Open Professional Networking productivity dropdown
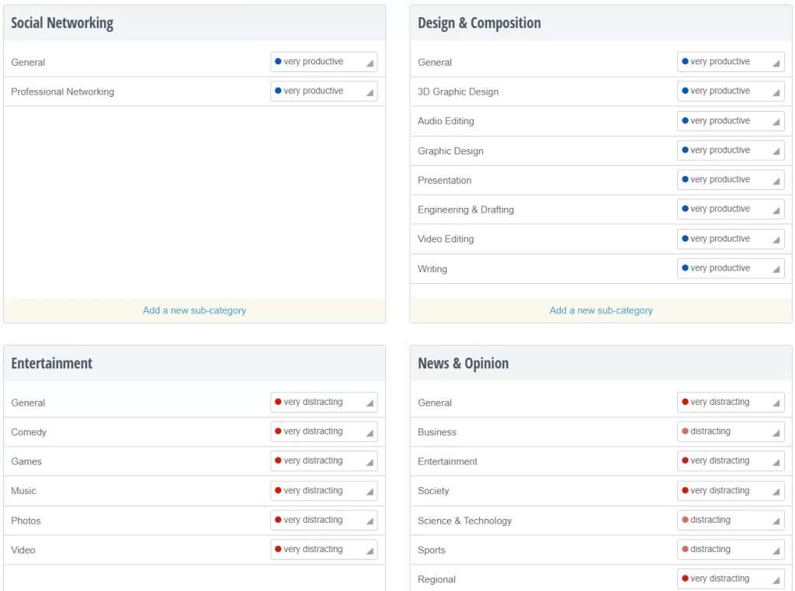The height and width of the screenshot is (591, 795). coord(324,92)
